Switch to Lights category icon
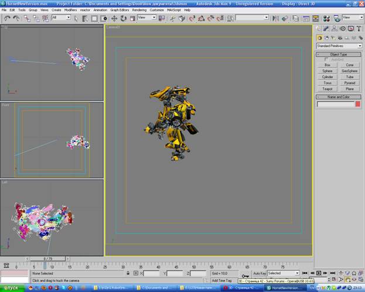This screenshot has height=292, width=365. click(334, 37)
